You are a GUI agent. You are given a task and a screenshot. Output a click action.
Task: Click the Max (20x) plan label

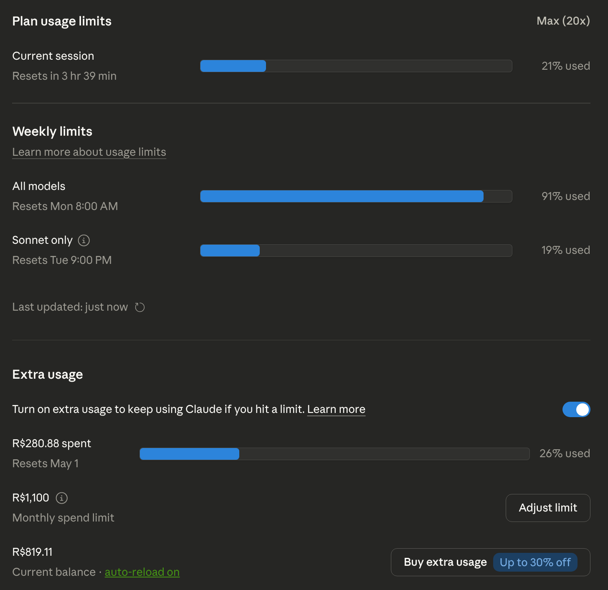[x=563, y=21]
